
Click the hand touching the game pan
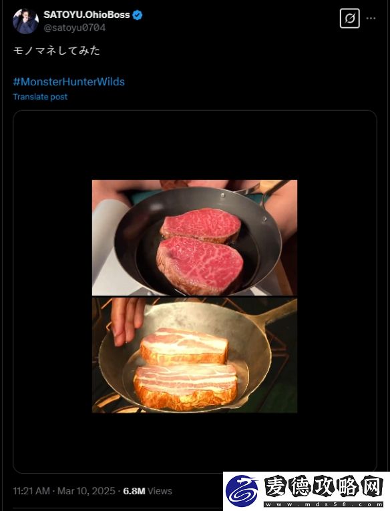click(x=126, y=322)
